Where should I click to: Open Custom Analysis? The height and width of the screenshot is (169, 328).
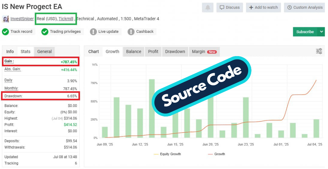tap(305, 8)
